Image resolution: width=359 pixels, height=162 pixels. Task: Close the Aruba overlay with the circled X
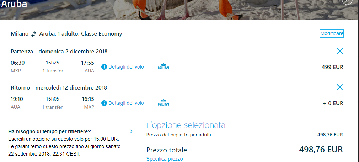pos(347,1)
